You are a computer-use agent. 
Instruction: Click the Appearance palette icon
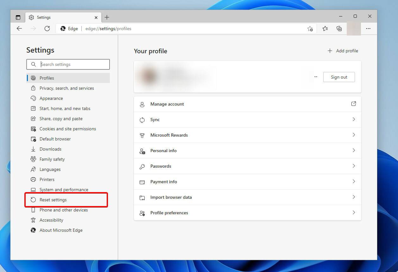pyautogui.click(x=33, y=98)
